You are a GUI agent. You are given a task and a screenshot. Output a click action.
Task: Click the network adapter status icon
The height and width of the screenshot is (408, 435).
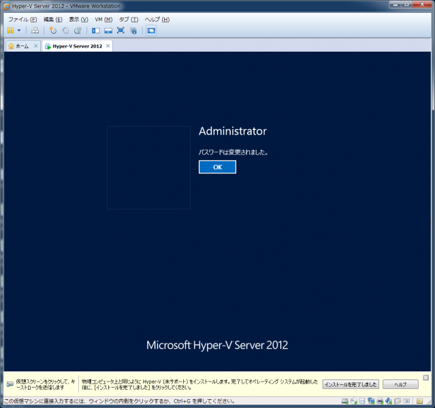(x=371, y=401)
